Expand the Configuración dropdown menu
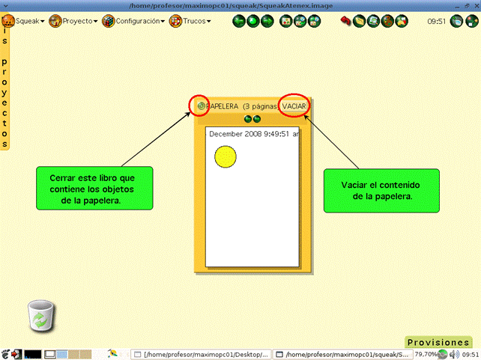 click(x=134, y=21)
